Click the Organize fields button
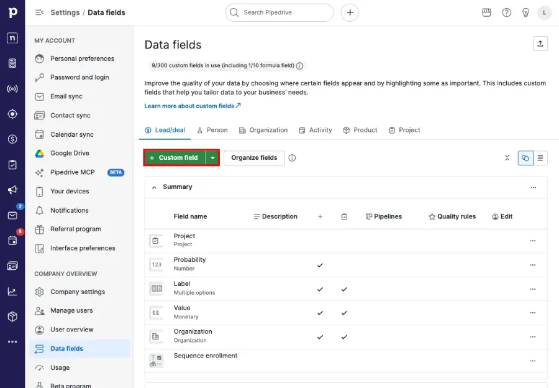The width and height of the screenshot is (559, 388). (x=254, y=158)
